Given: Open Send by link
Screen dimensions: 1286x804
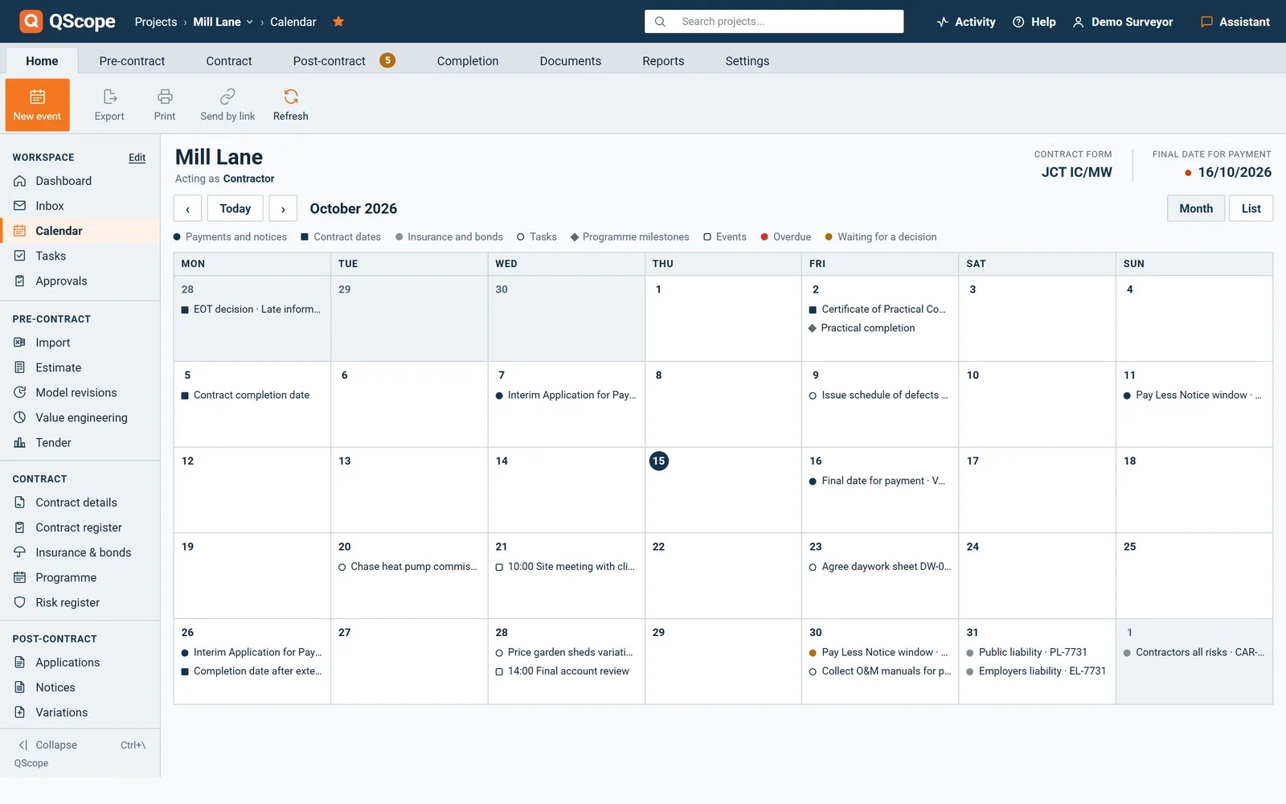Looking at the screenshot, I should click(x=227, y=105).
